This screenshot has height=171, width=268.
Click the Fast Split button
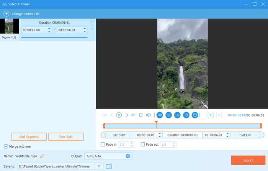pos(66,136)
